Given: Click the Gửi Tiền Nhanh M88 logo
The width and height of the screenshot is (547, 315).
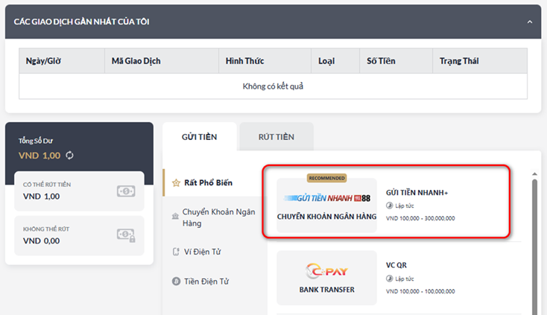Looking at the screenshot, I should (326, 197).
